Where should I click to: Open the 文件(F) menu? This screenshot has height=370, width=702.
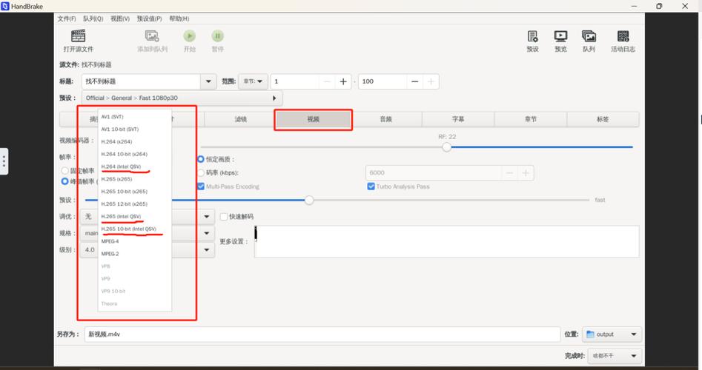pos(67,18)
